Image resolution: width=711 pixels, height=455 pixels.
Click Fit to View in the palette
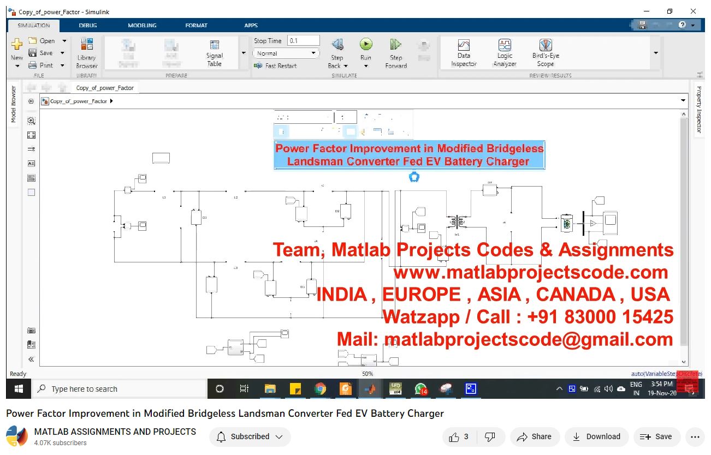pyautogui.click(x=31, y=135)
